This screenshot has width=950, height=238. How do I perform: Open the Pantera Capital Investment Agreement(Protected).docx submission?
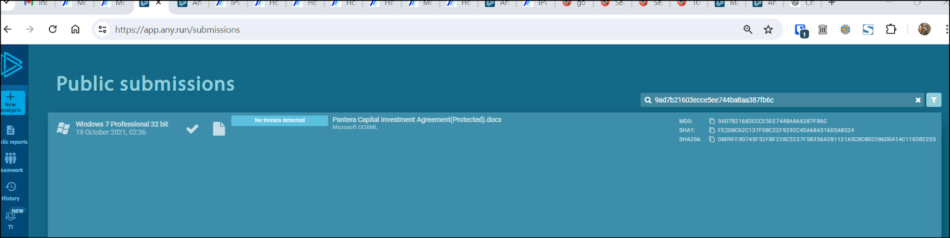click(417, 119)
